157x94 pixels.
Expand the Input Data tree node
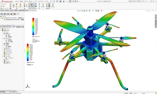(x=1, y=29)
